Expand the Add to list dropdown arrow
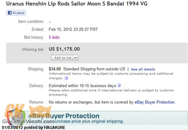188x130 pixels. pos(76,58)
